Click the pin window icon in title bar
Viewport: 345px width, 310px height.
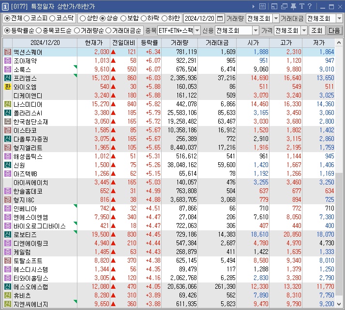[293, 6]
